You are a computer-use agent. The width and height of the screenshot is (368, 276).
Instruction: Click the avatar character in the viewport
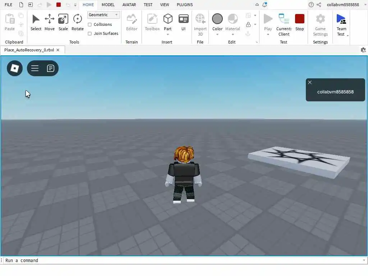coord(184,174)
